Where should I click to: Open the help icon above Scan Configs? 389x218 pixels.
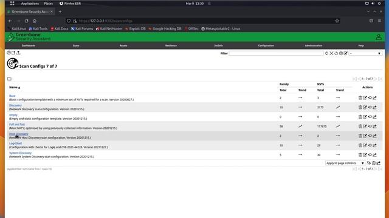(x=9, y=53)
